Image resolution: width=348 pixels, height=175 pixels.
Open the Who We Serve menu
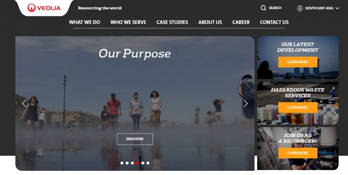[128, 22]
